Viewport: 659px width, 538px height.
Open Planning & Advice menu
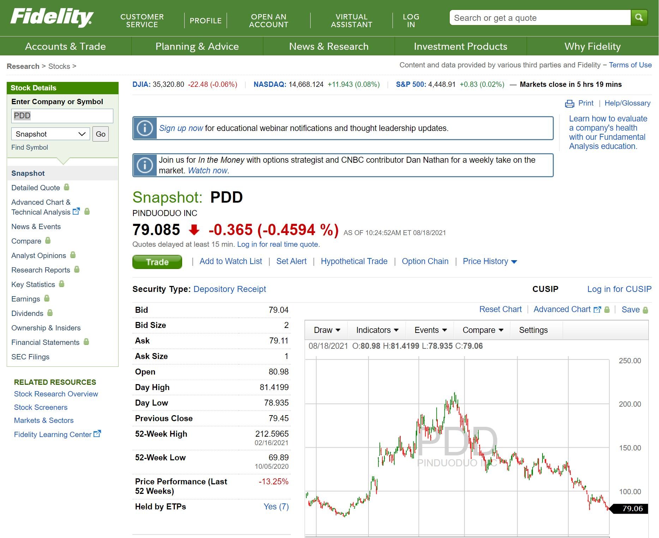click(197, 46)
